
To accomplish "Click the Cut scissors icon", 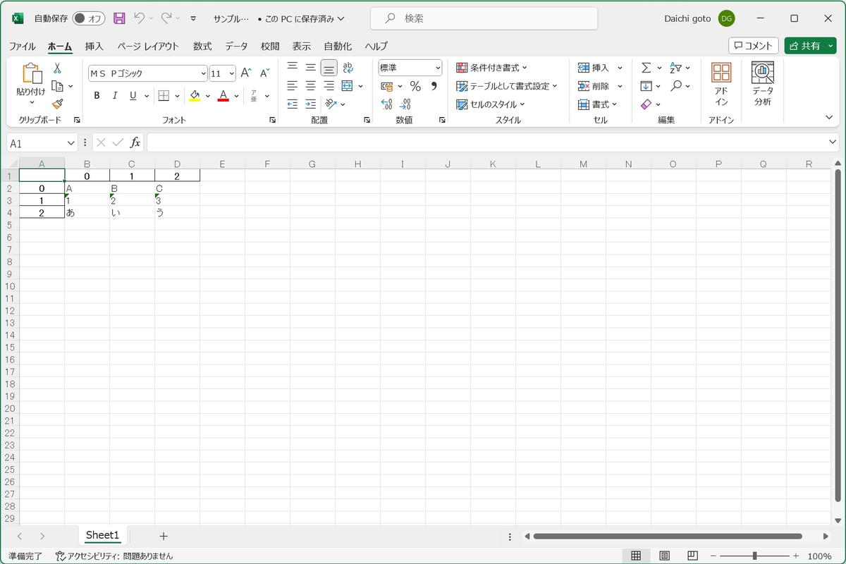I will point(57,68).
